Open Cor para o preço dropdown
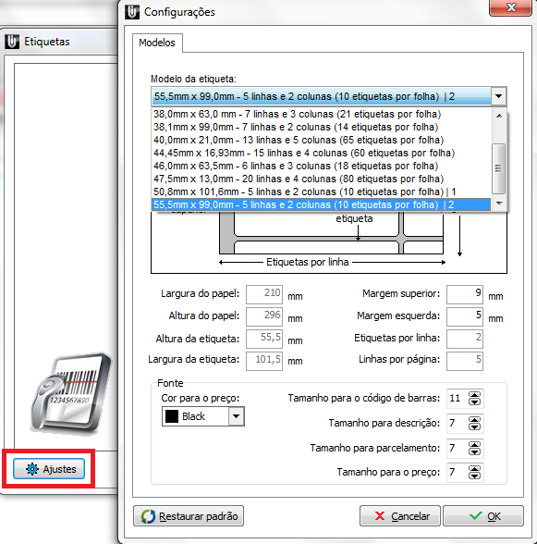This screenshot has width=537, height=544. 236,416
